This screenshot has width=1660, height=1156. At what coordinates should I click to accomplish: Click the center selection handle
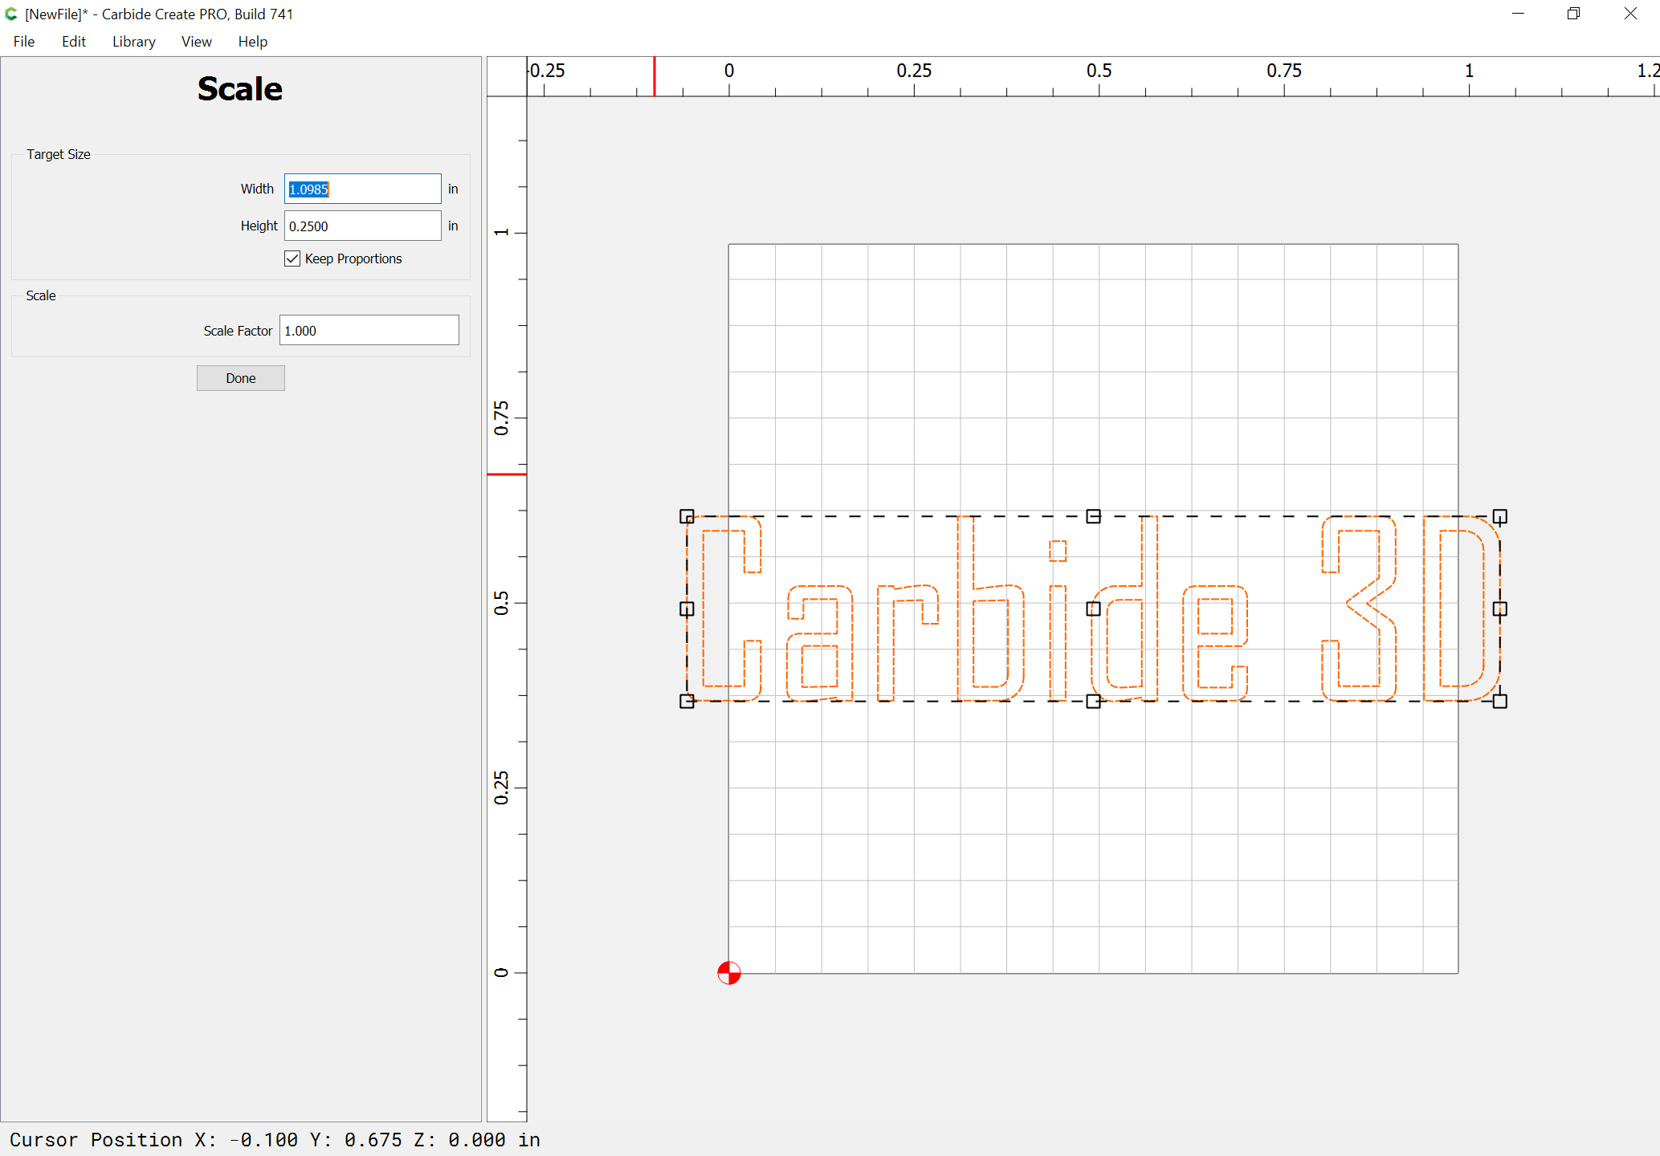1093,609
